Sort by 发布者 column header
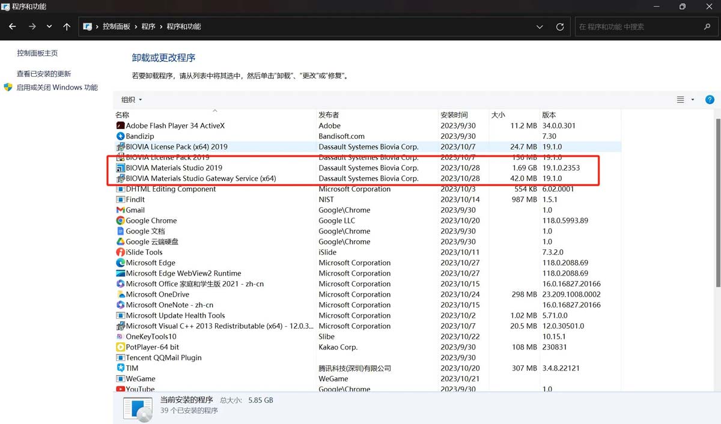Viewport: 721px width, 424px height. click(377, 115)
